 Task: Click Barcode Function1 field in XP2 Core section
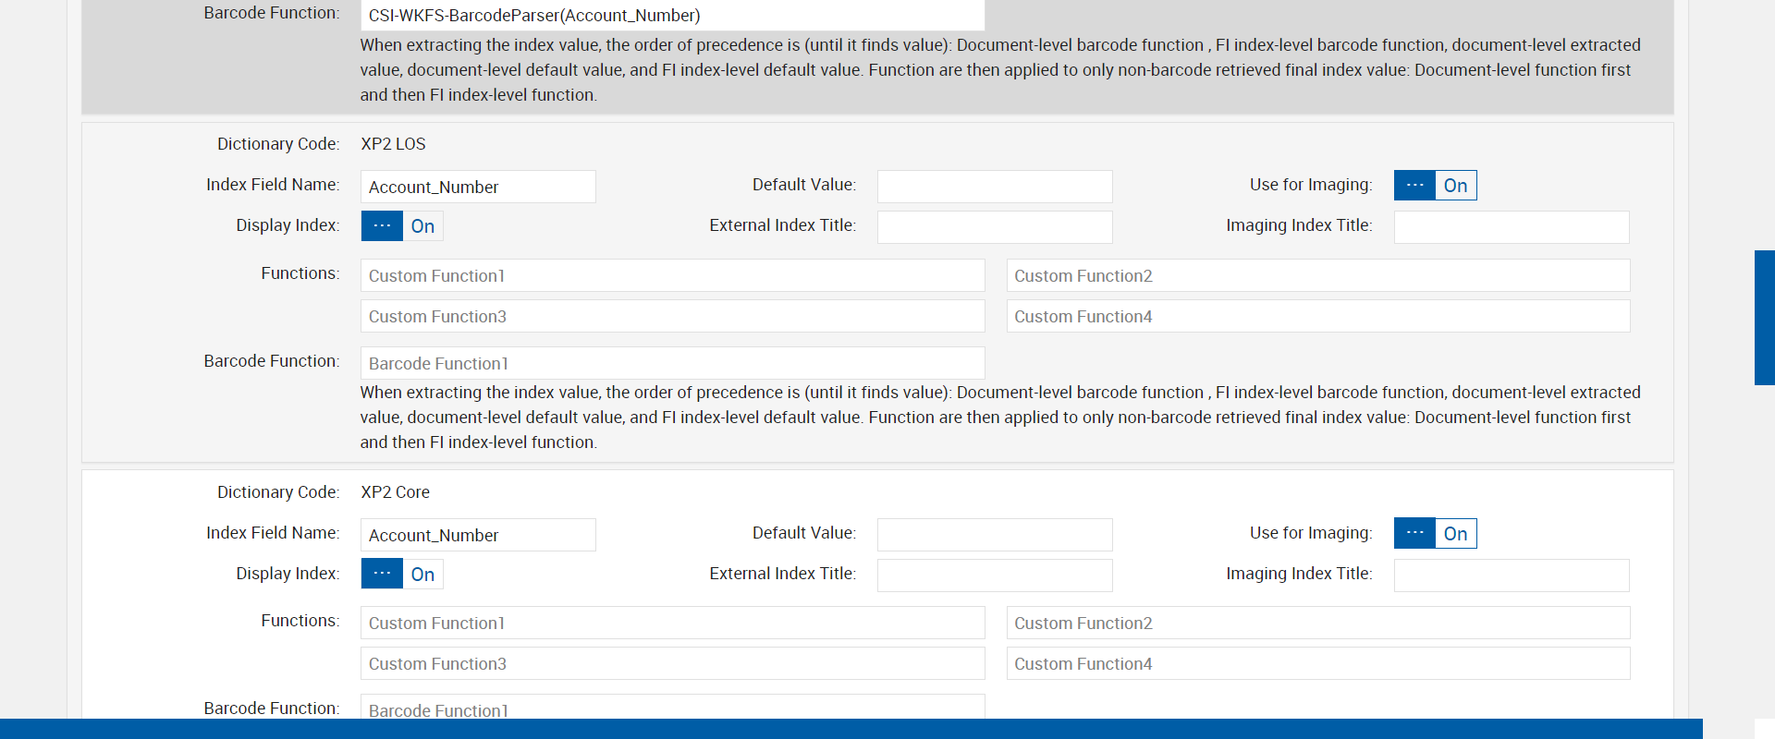tap(672, 707)
